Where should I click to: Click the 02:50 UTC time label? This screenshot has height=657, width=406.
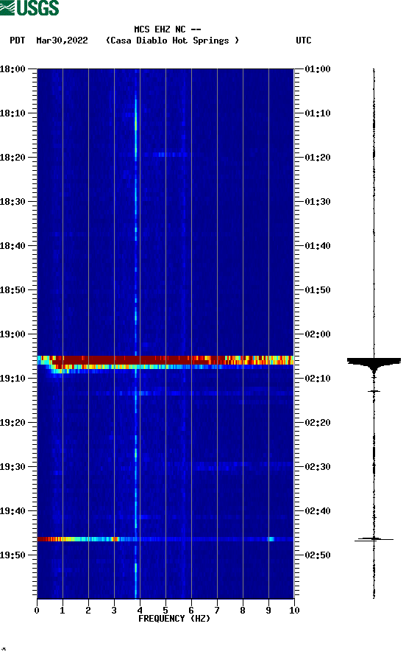tap(318, 555)
